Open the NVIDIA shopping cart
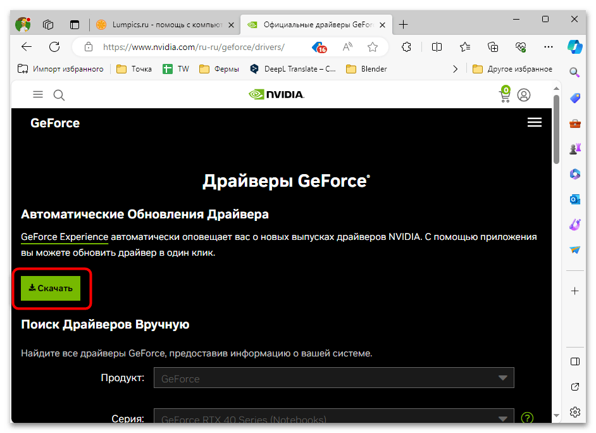Screen dimensions: 596x433 point(505,94)
